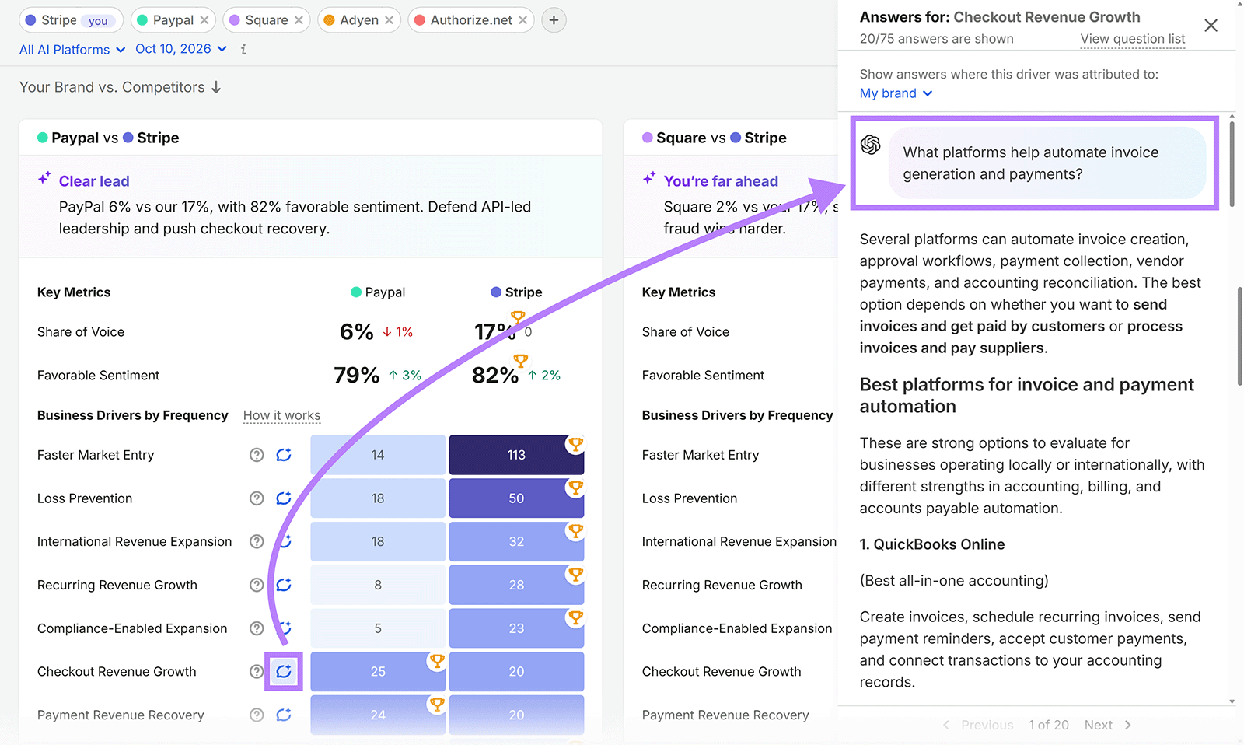Remove the Adyen competitor chip
The height and width of the screenshot is (745, 1244).
tap(389, 20)
